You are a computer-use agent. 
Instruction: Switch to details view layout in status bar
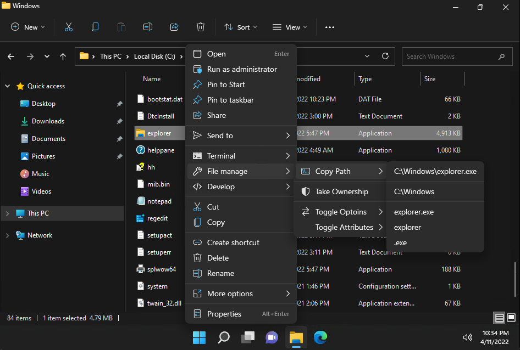499,318
